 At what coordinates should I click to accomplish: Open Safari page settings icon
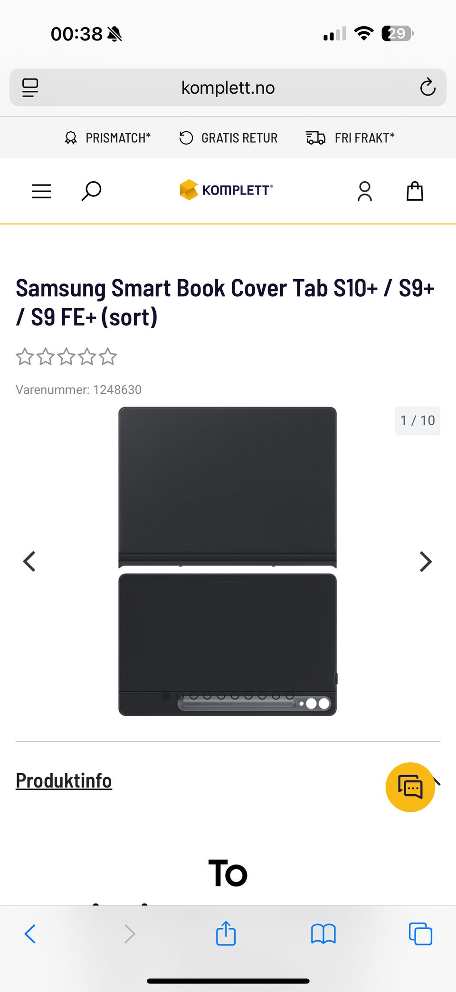click(30, 88)
